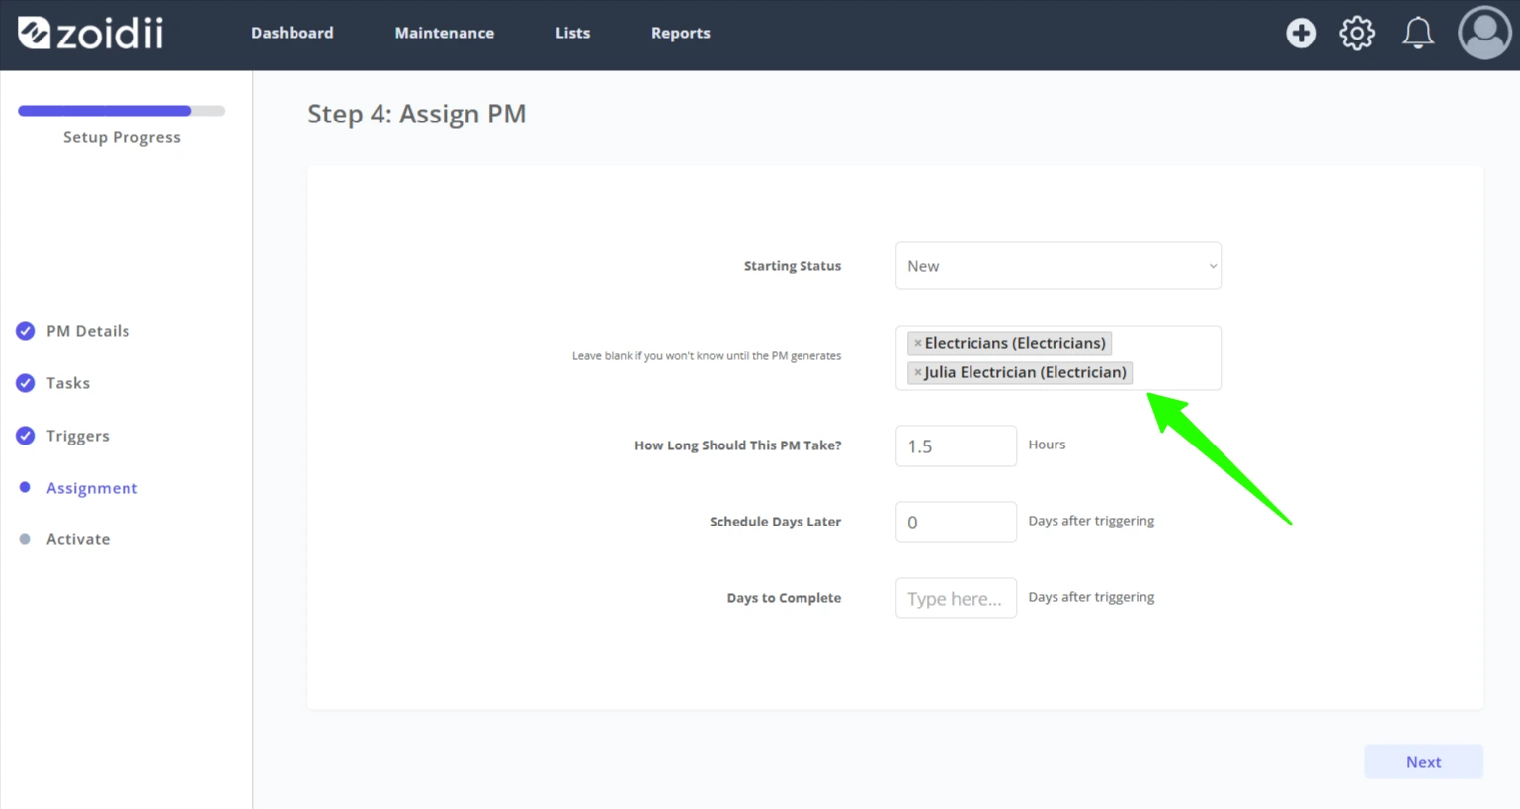Click the PM Details checkmark icon
This screenshot has height=809, width=1520.
[26, 331]
